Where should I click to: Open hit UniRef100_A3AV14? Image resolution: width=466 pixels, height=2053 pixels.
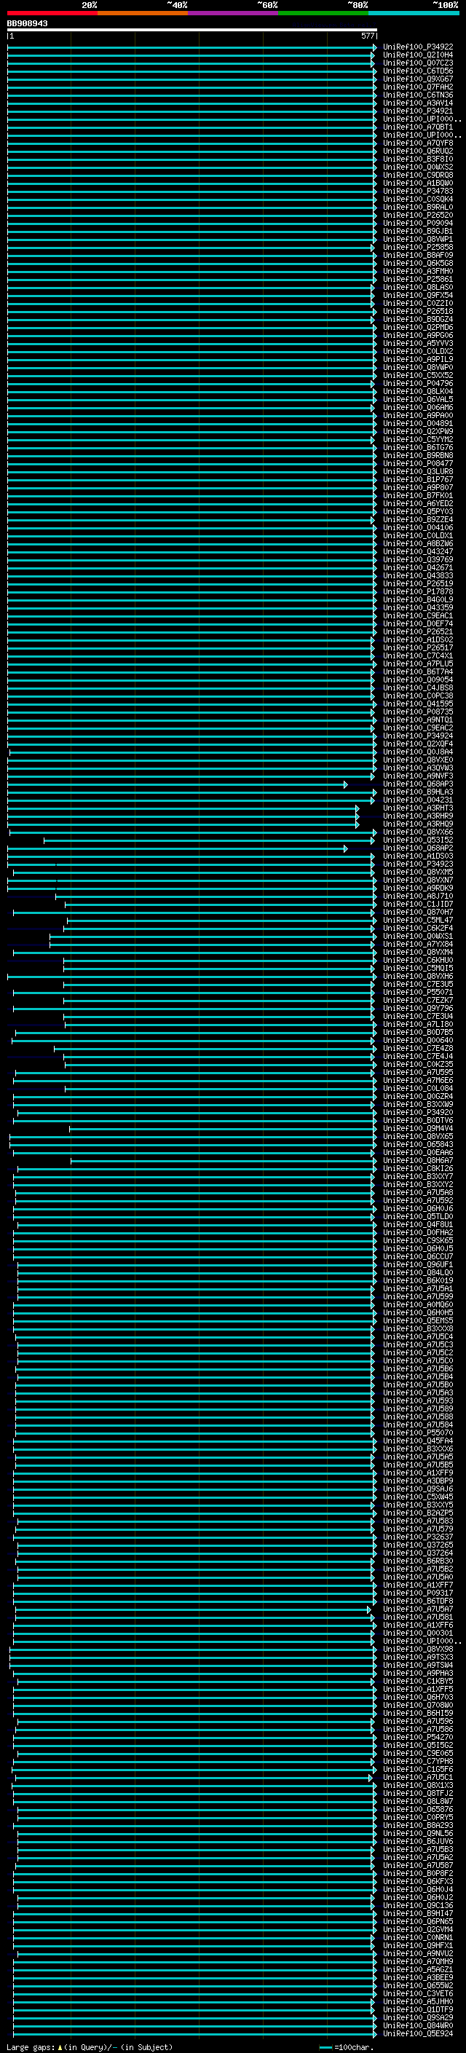(418, 103)
